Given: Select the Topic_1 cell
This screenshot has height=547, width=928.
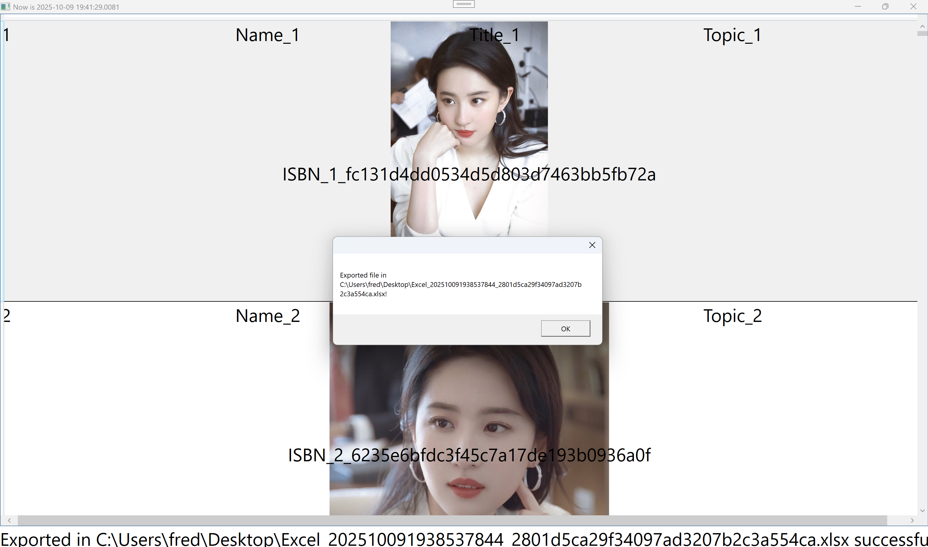Looking at the screenshot, I should click(732, 35).
